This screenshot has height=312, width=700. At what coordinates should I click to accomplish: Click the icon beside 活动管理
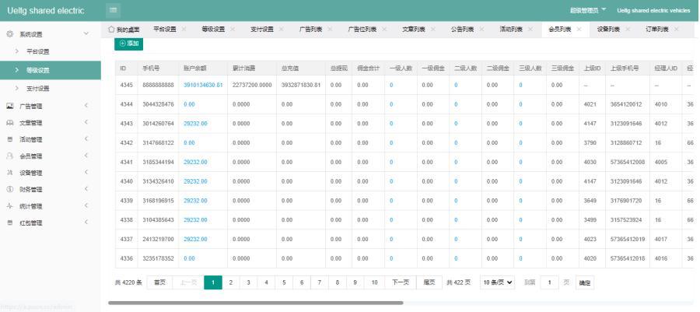tap(10, 139)
